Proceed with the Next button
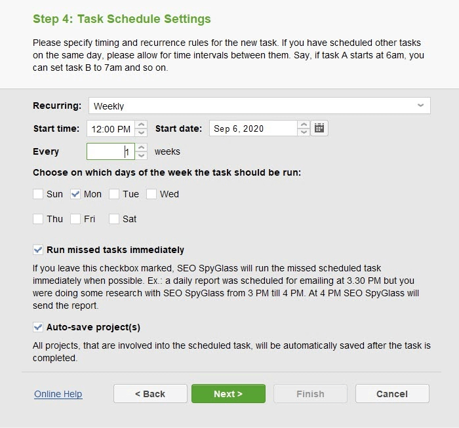The height and width of the screenshot is (428, 459). coord(228,394)
